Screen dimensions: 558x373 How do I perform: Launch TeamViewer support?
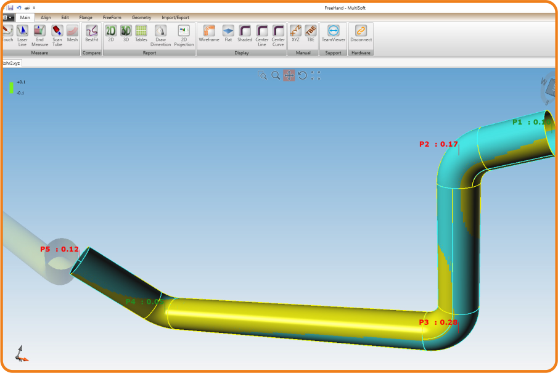point(334,33)
